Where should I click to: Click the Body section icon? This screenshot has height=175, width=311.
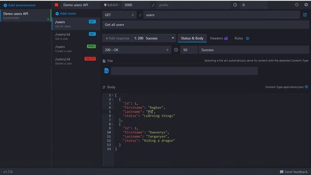pos(104,87)
